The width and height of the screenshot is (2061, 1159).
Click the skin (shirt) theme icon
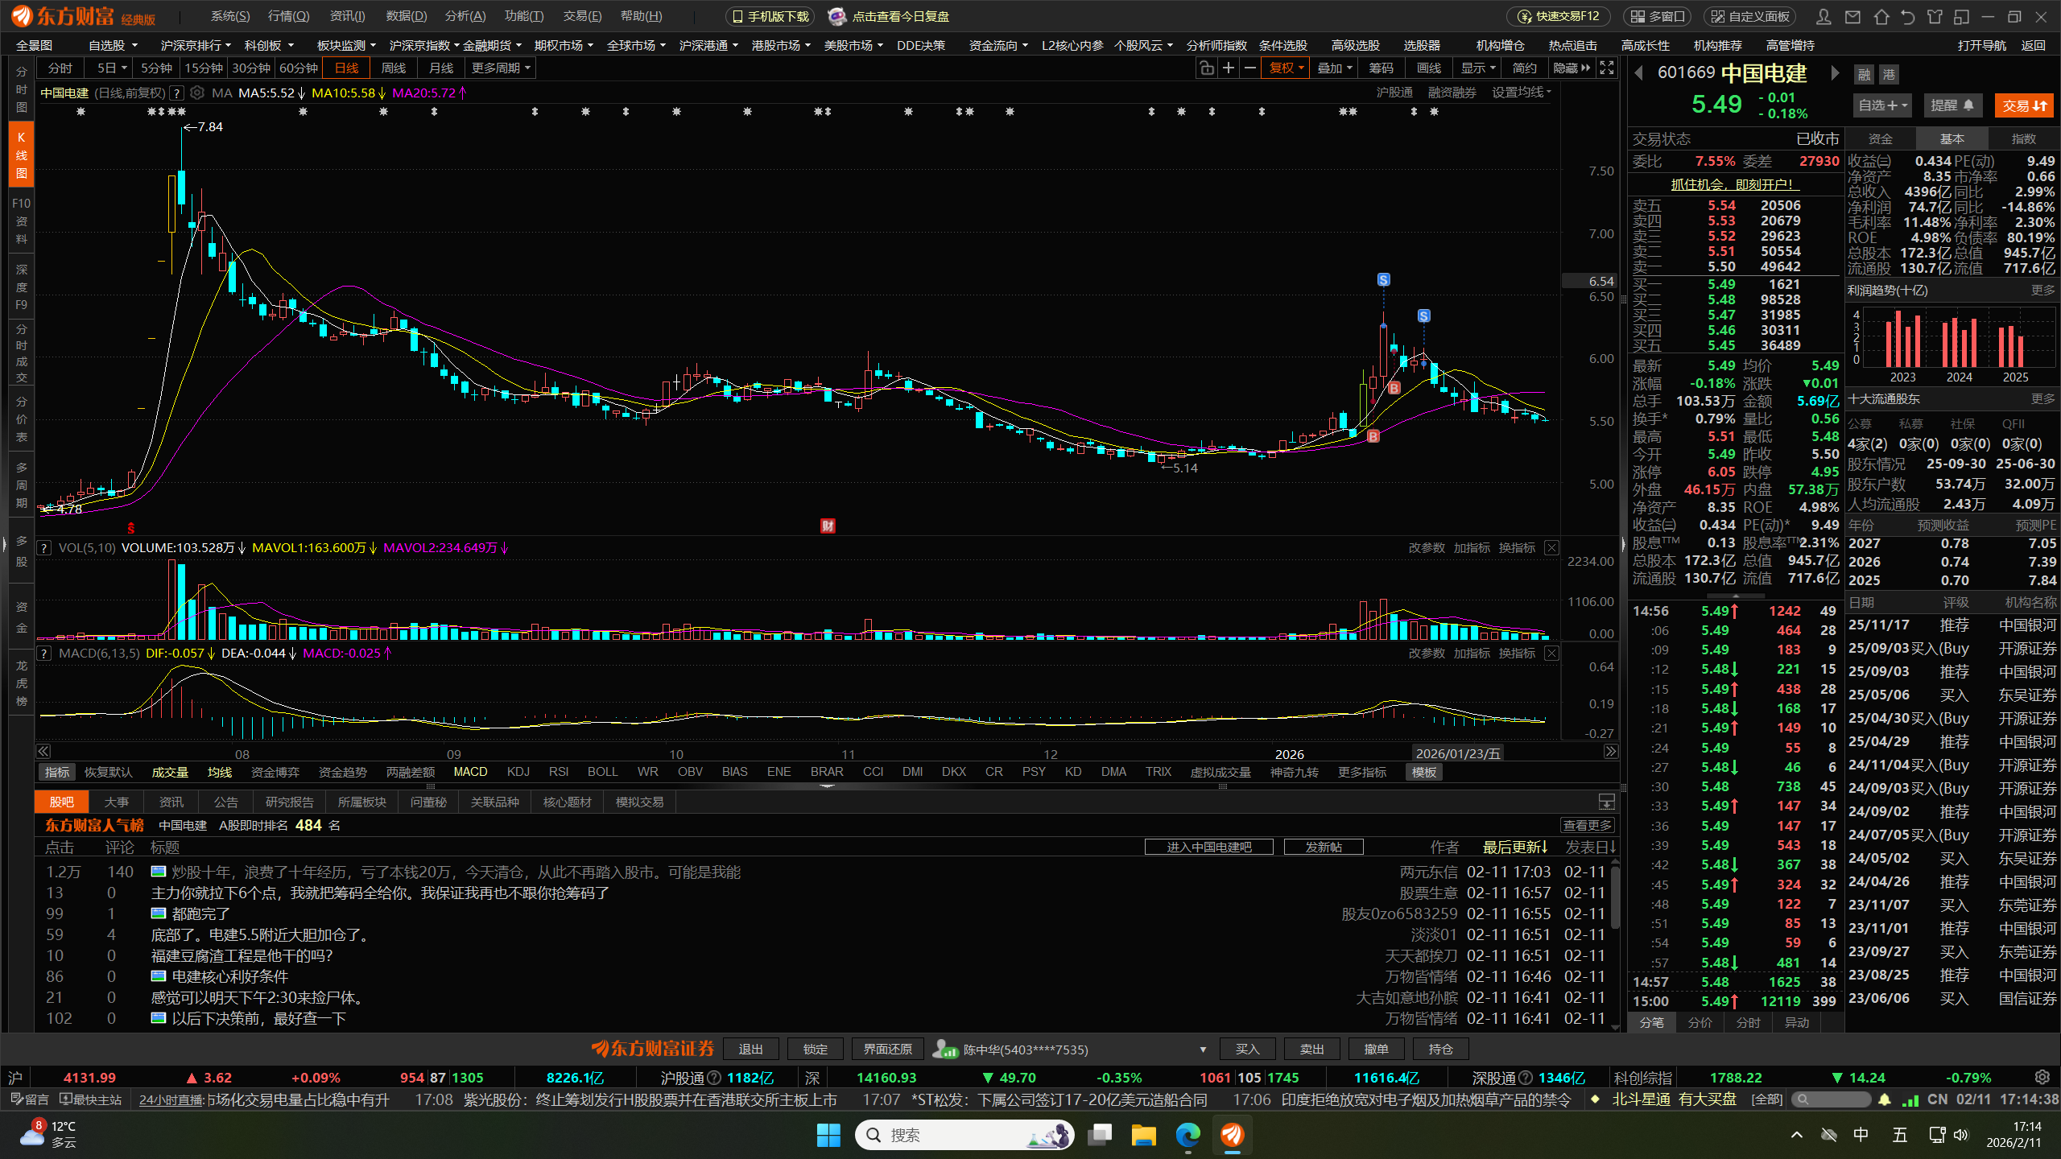point(1935,17)
